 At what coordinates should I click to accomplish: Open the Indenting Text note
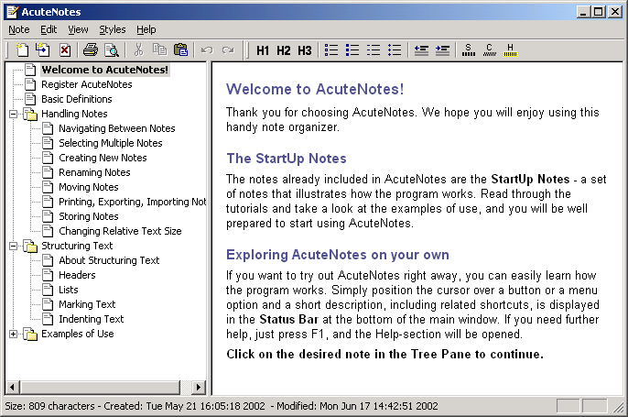92,319
